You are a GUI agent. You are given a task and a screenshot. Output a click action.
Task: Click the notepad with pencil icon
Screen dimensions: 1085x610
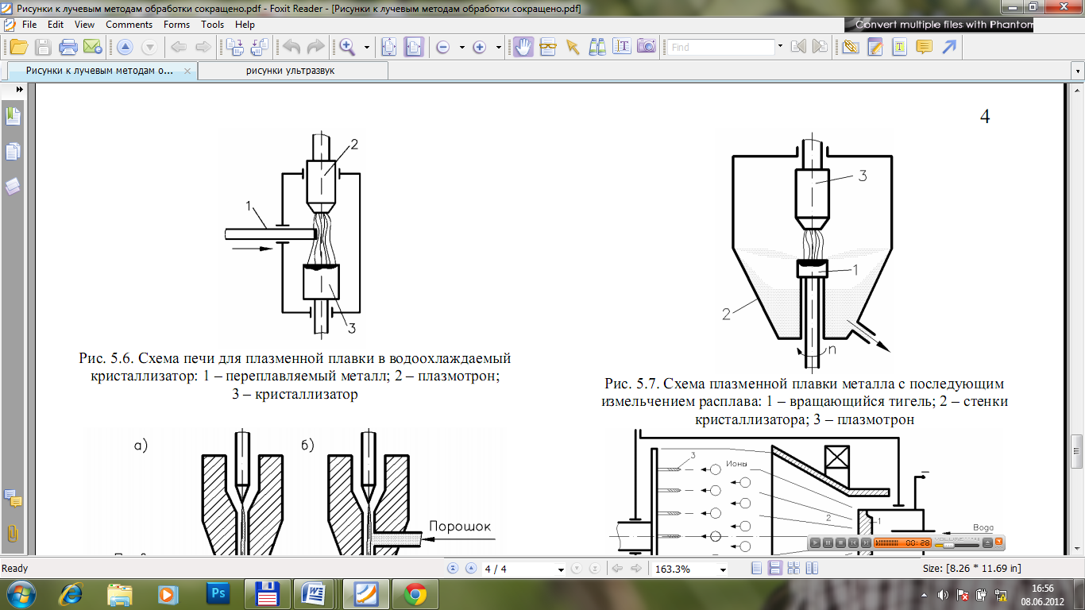coord(875,47)
